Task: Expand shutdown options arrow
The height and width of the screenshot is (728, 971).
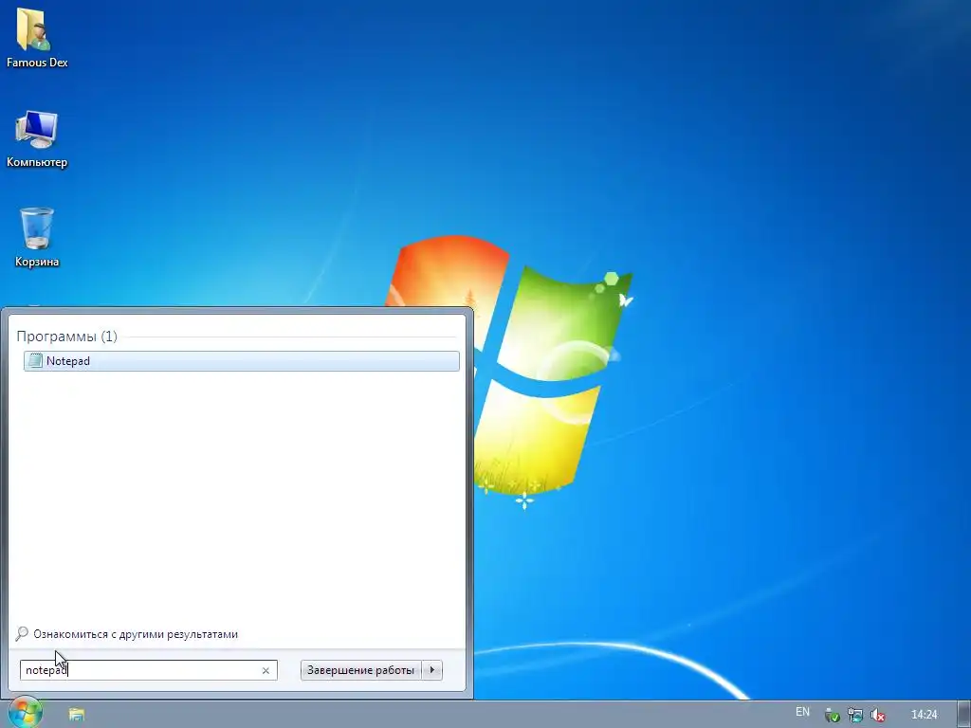Action: coord(432,670)
